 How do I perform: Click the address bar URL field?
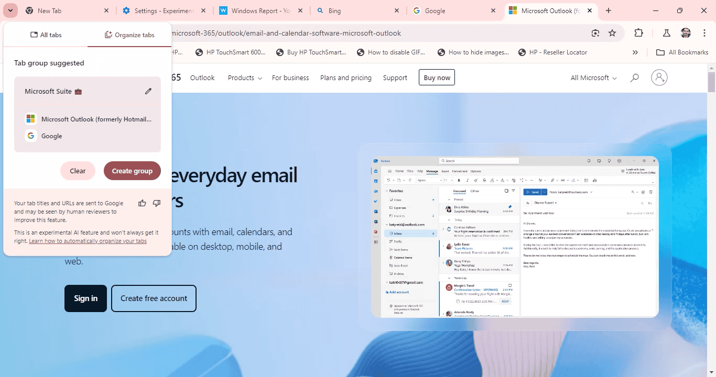click(x=377, y=33)
